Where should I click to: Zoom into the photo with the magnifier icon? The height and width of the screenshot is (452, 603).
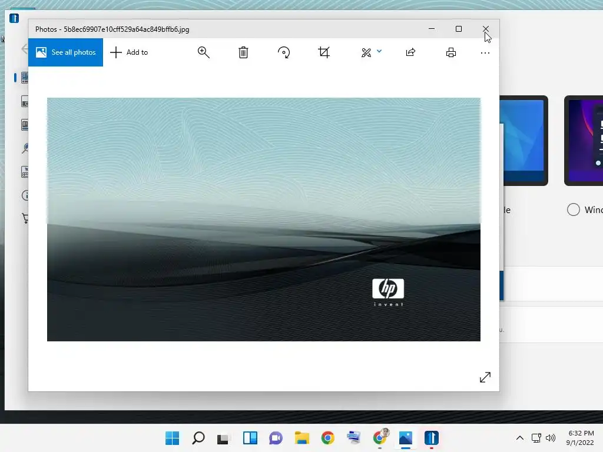click(203, 52)
